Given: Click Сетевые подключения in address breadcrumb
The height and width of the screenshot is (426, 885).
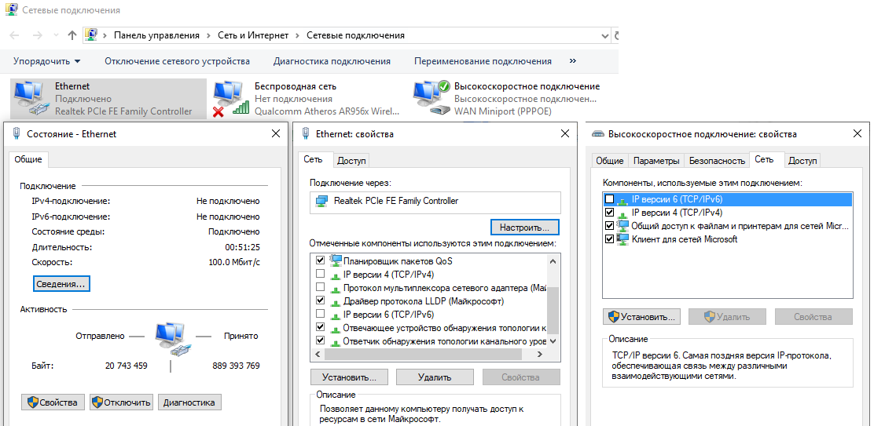Looking at the screenshot, I should pos(355,35).
